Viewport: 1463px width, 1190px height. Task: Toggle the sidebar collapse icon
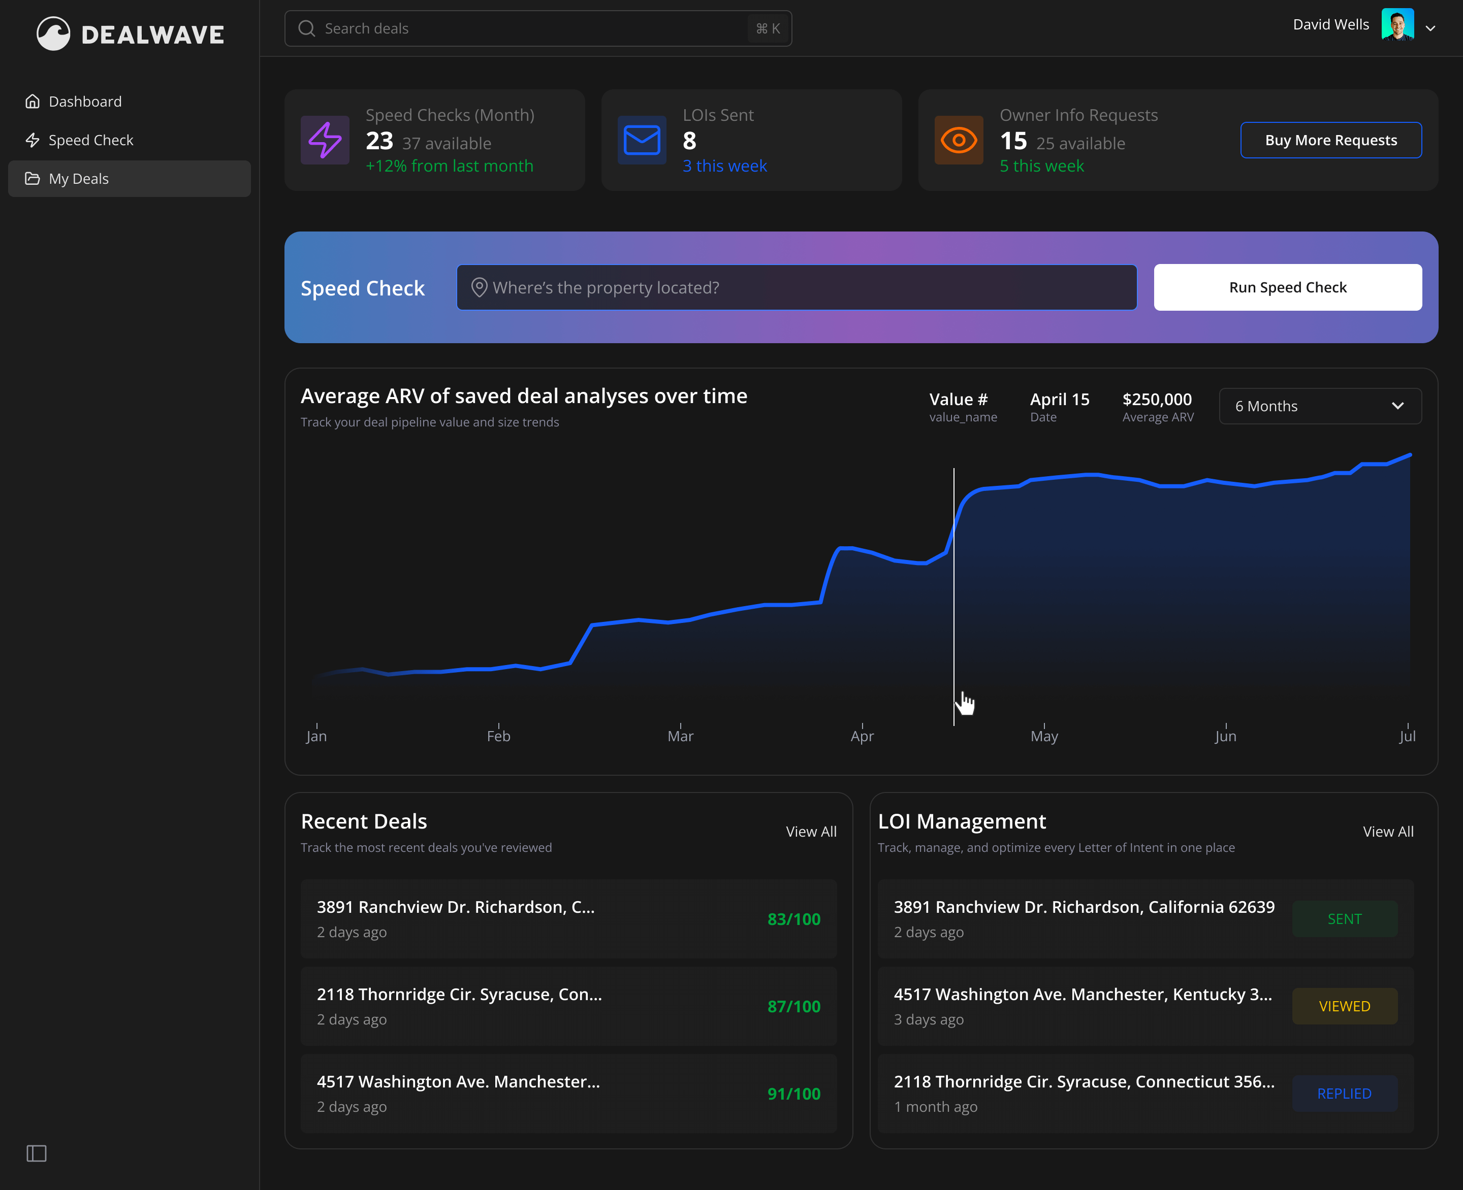(x=37, y=1153)
